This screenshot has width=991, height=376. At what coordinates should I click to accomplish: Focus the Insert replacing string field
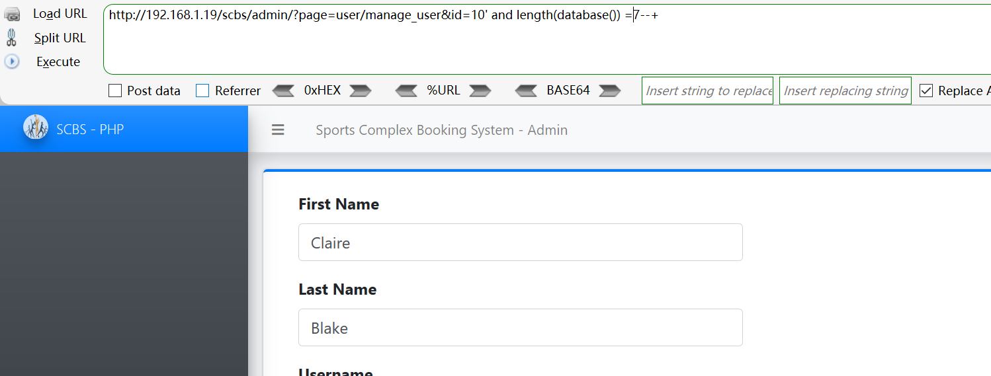(x=845, y=91)
